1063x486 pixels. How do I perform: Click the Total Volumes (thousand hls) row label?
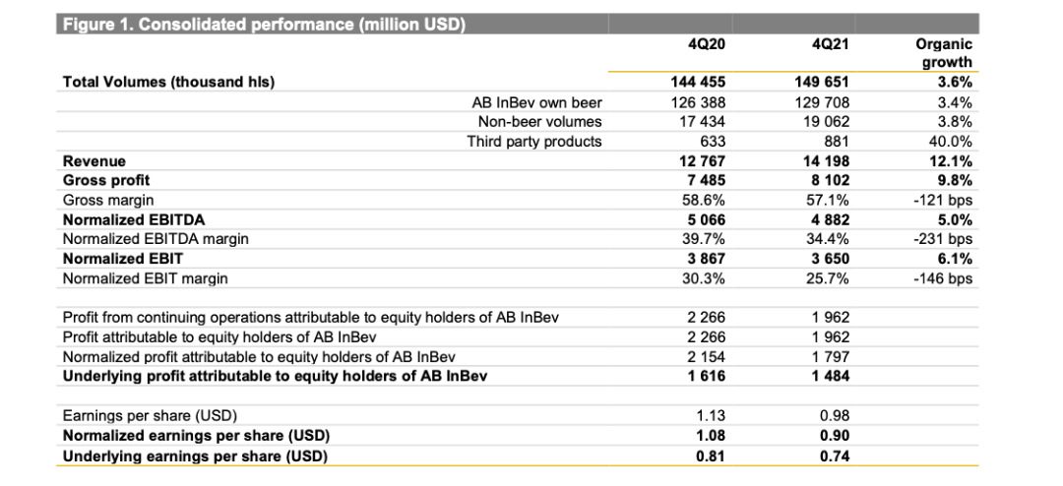pos(169,83)
